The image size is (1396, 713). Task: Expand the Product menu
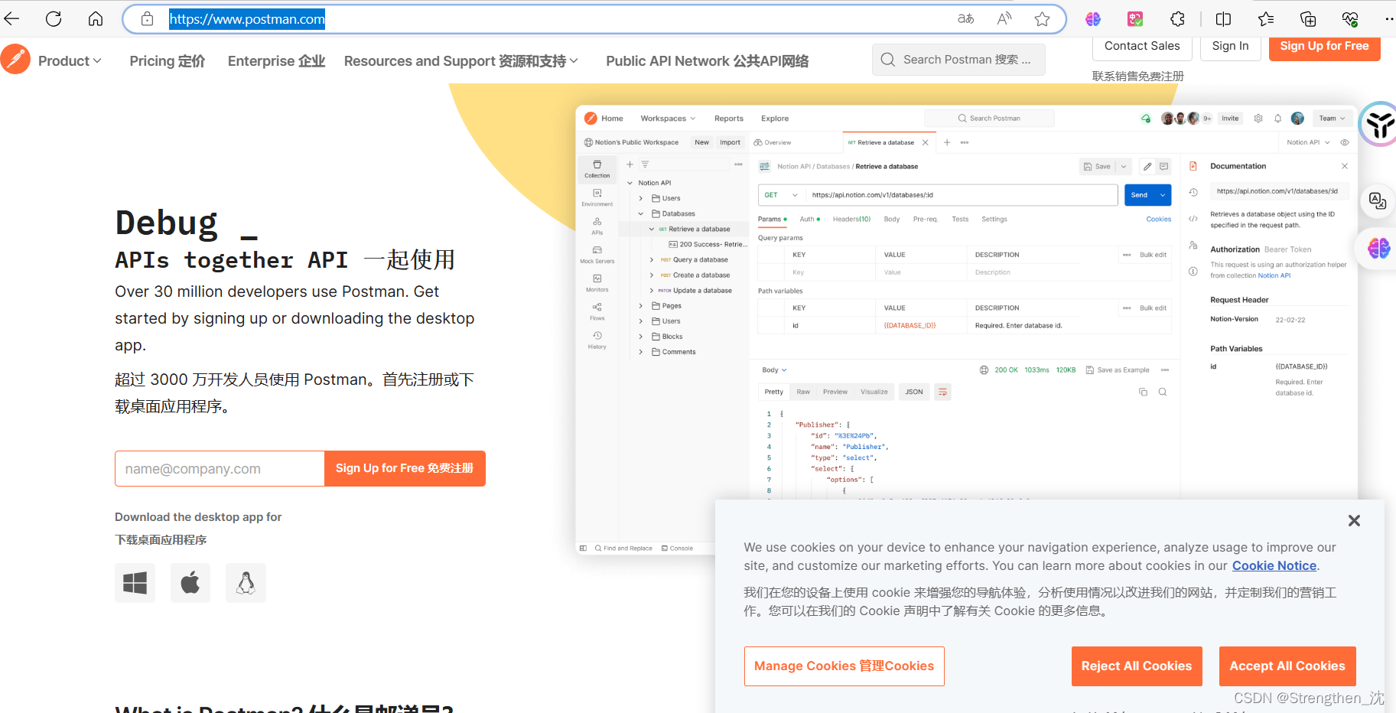pyautogui.click(x=70, y=60)
